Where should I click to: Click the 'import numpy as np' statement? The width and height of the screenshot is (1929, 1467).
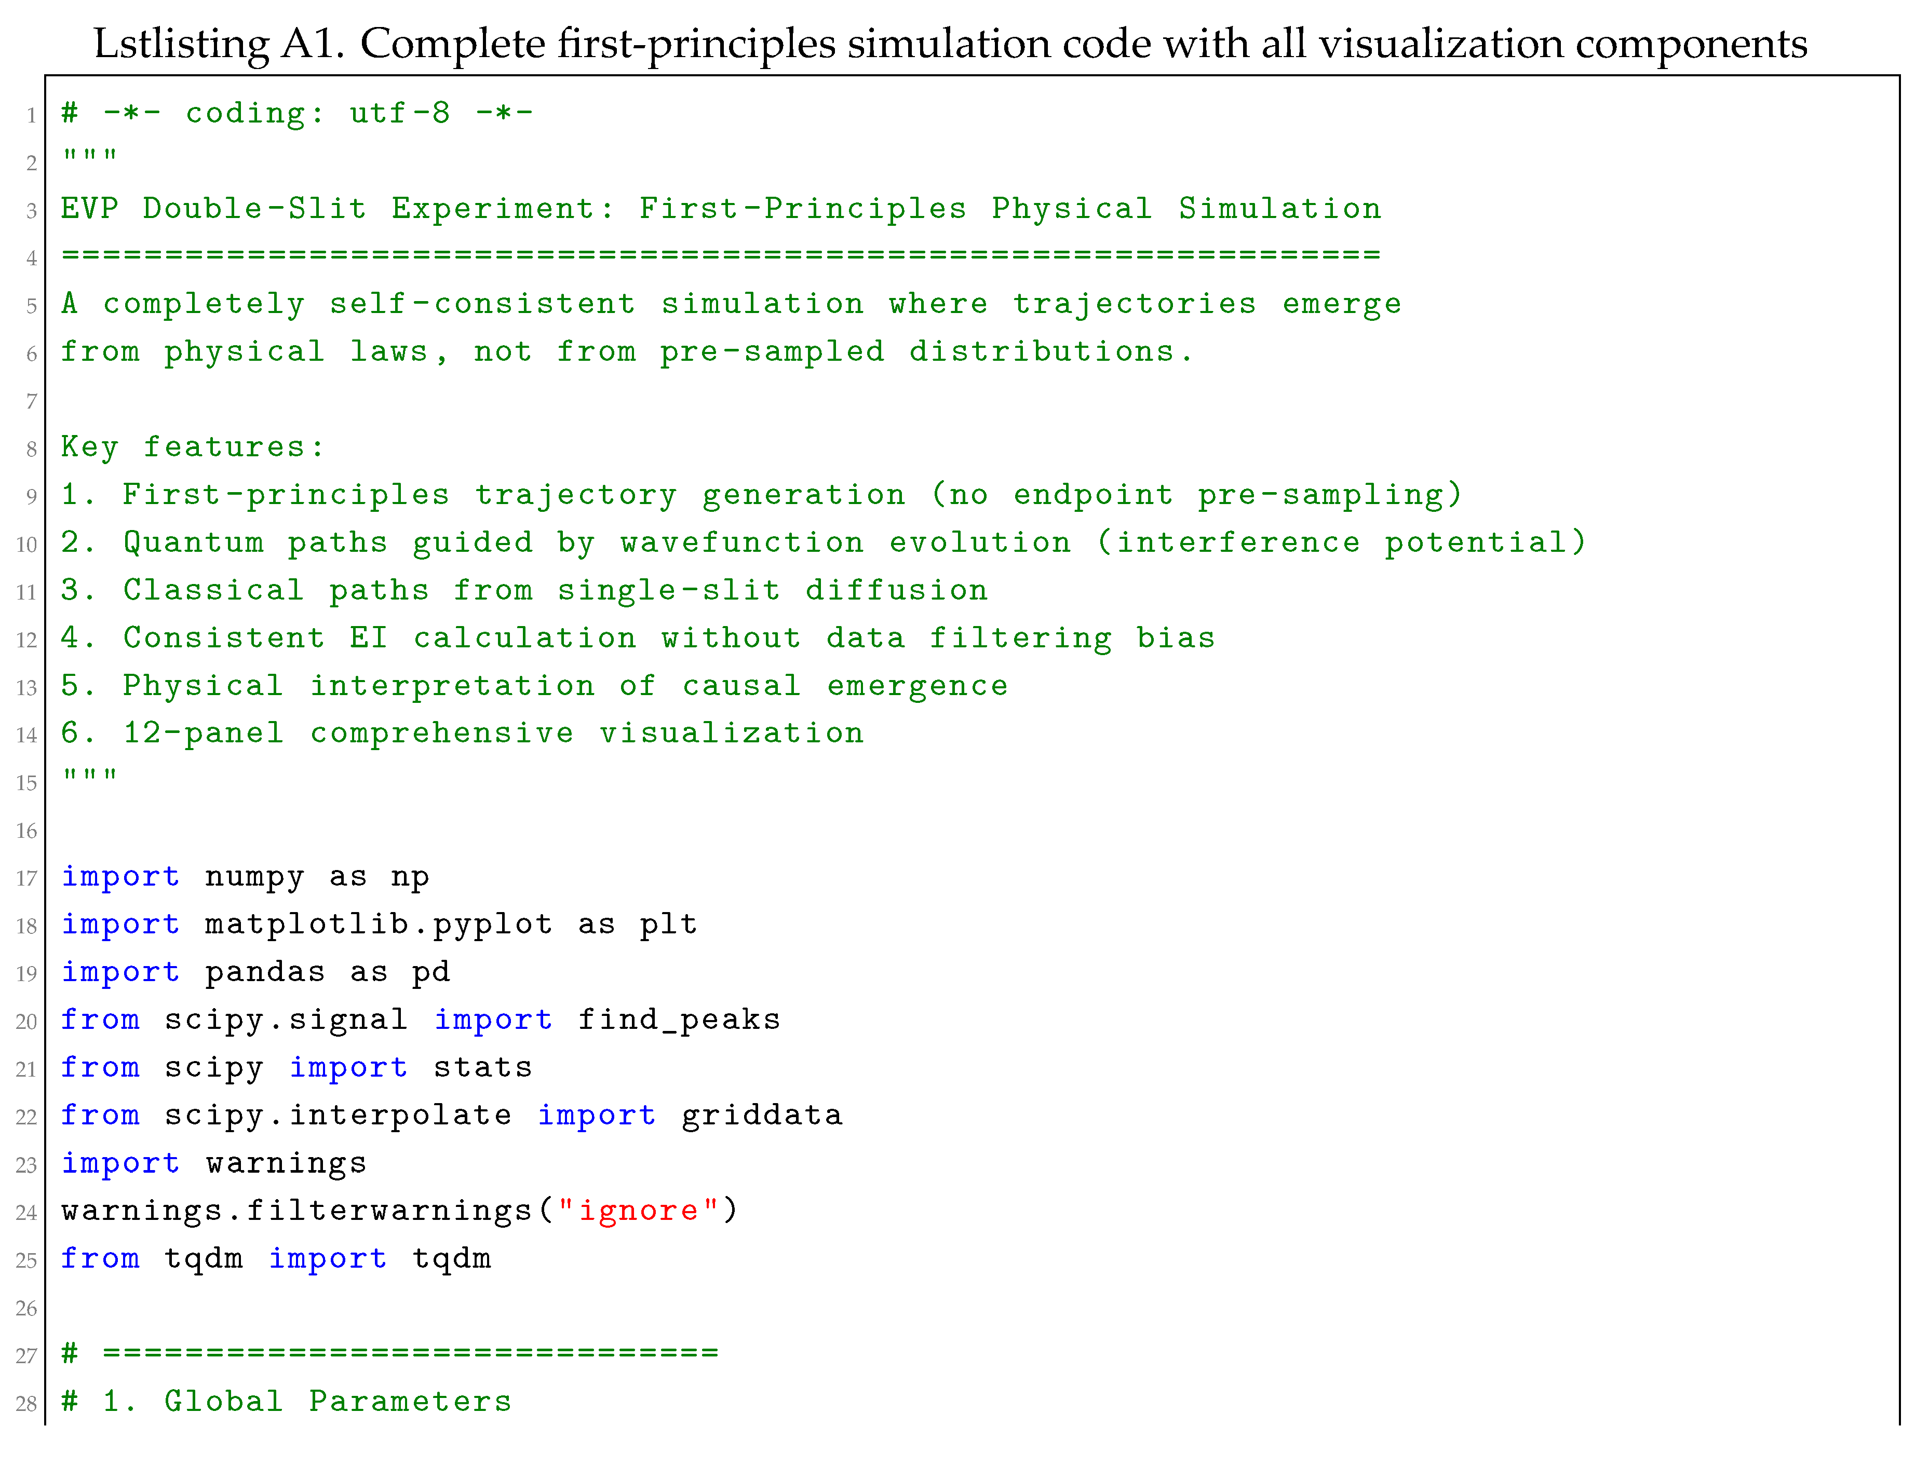tap(246, 877)
